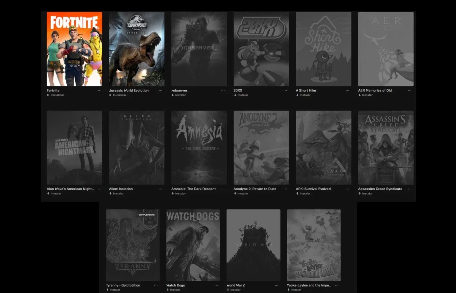Click the Tyranny Gold Edition cover art
Image resolution: width=456 pixels, height=293 pixels.
tap(133, 245)
